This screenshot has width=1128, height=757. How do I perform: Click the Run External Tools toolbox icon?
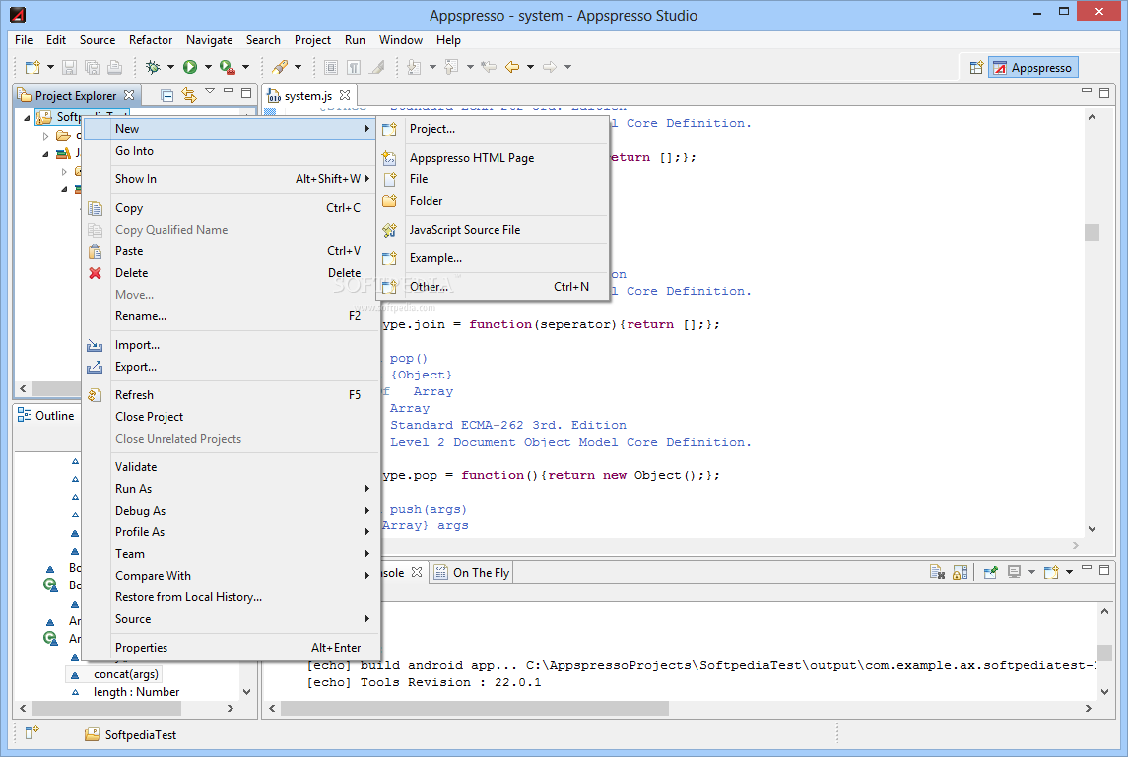pos(228,67)
